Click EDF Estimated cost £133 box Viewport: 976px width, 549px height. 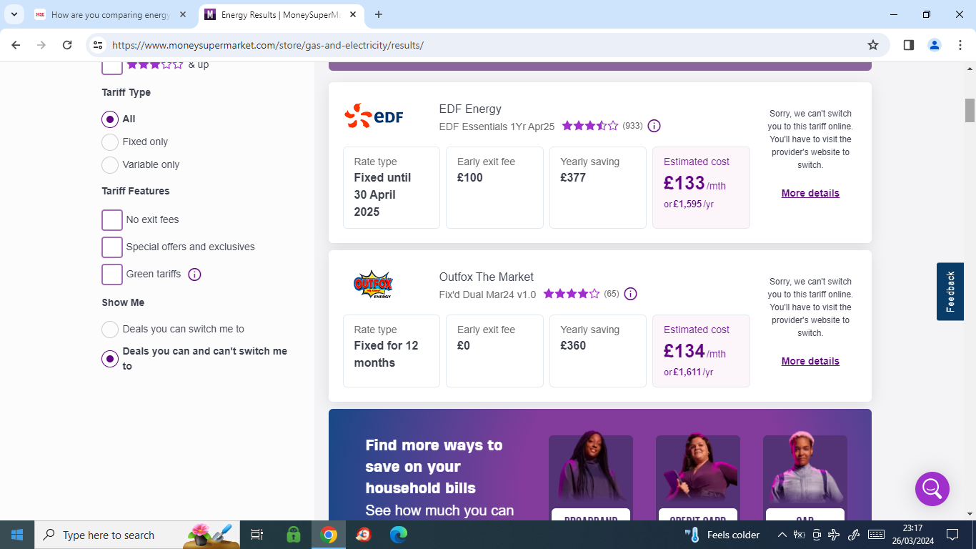pos(701,187)
